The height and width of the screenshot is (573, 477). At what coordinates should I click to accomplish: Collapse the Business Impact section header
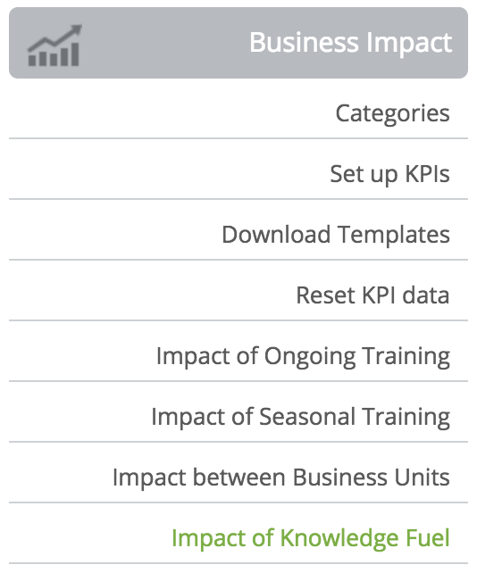(x=238, y=43)
